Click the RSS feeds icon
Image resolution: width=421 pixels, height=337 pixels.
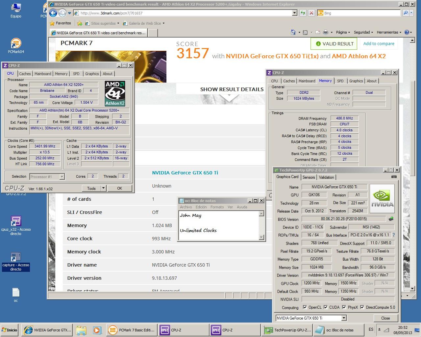point(305,32)
